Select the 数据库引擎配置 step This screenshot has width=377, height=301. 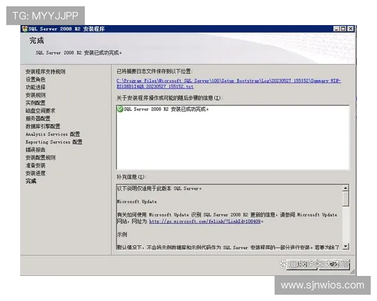pyautogui.click(x=43, y=126)
